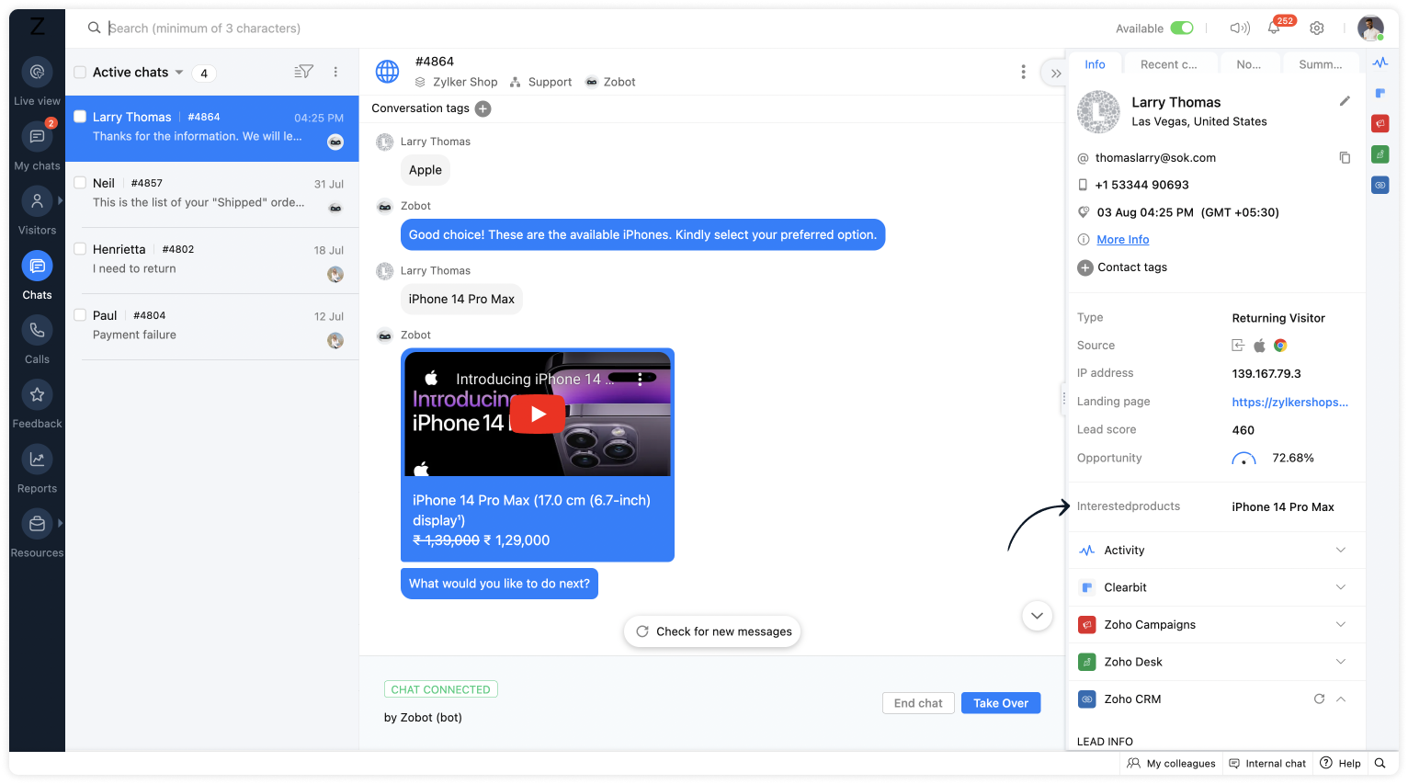This screenshot has width=1408, height=784.
Task: Open settings gear in top bar
Action: pyautogui.click(x=1317, y=28)
